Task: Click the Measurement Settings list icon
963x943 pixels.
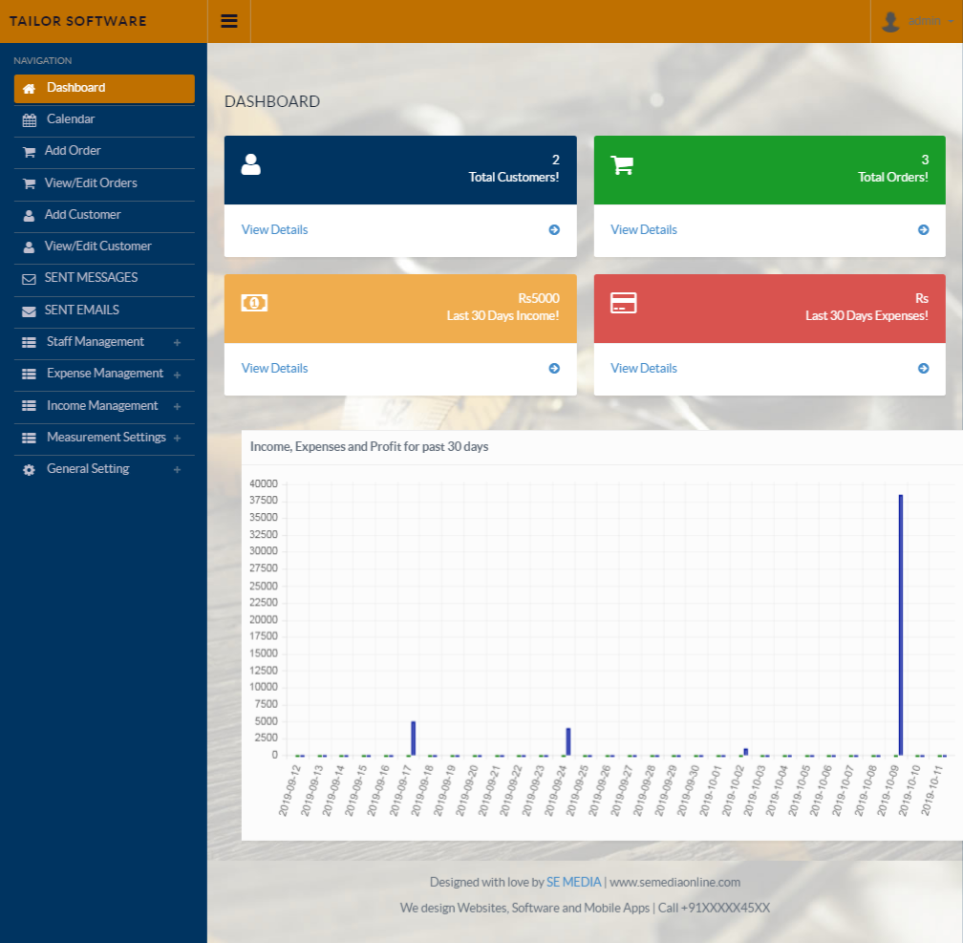Action: tap(29, 438)
